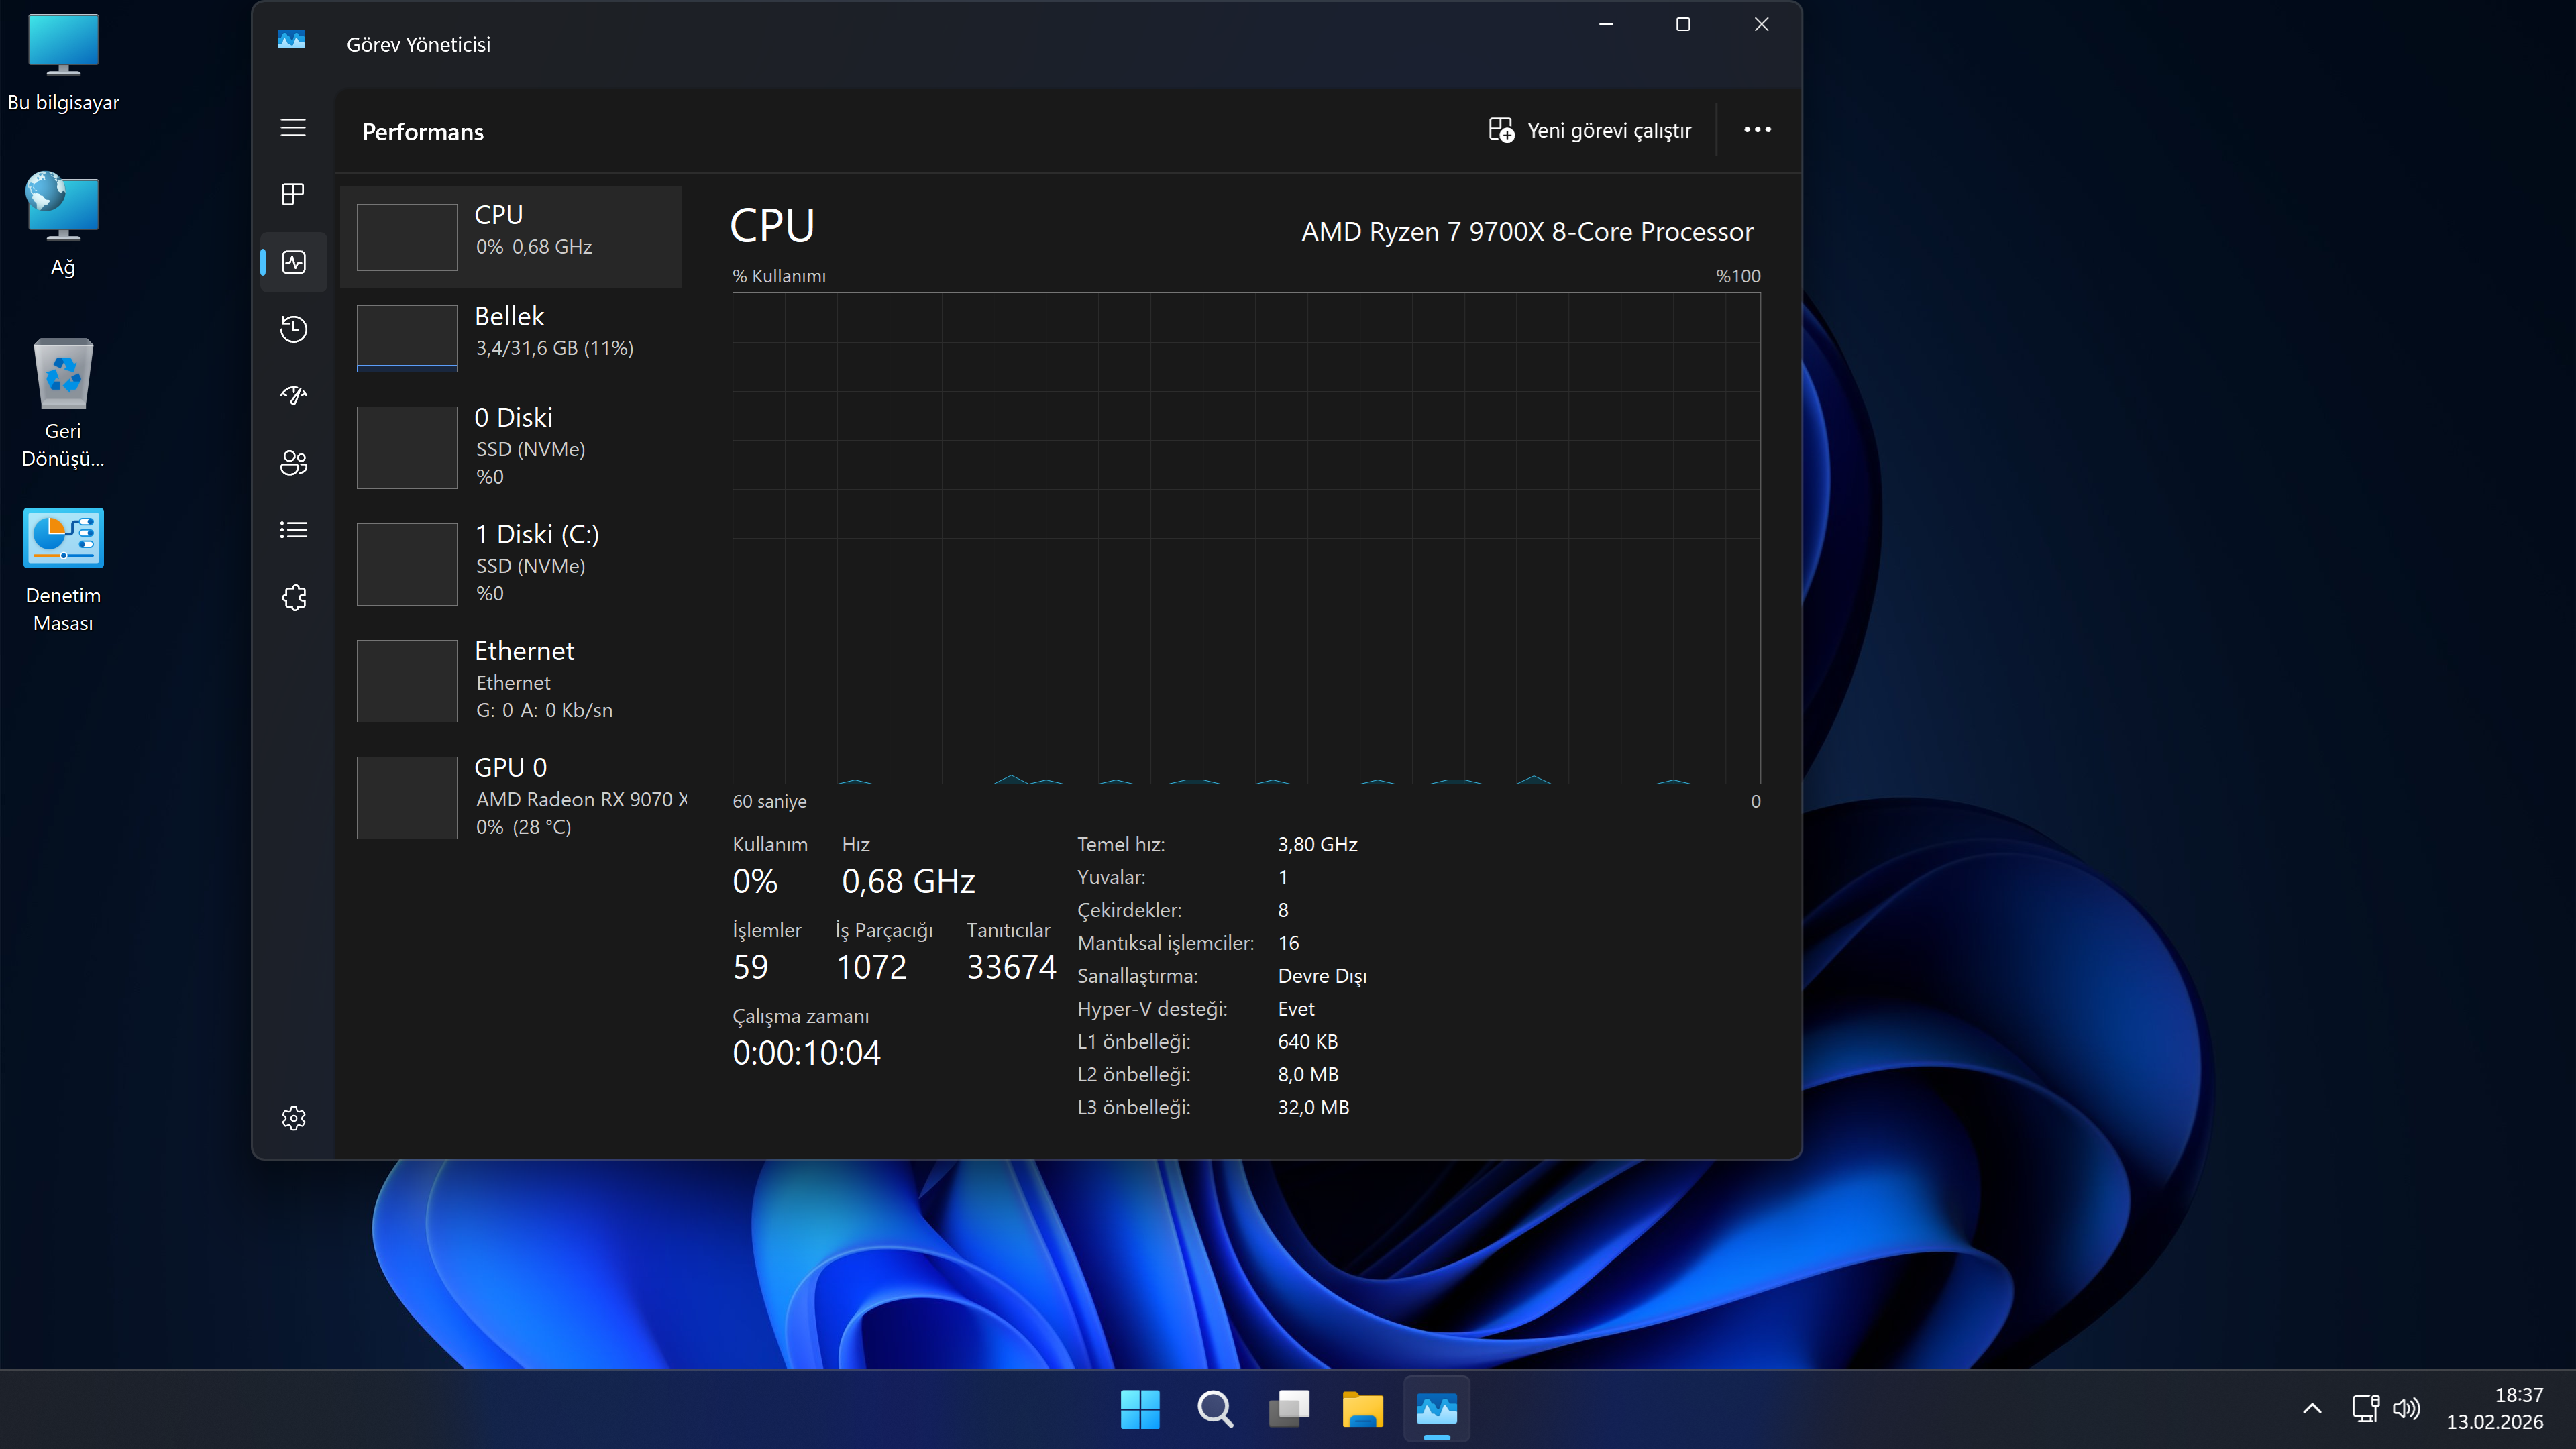
Task: Select the 1 Diski (C:) entry
Action: coord(510,564)
